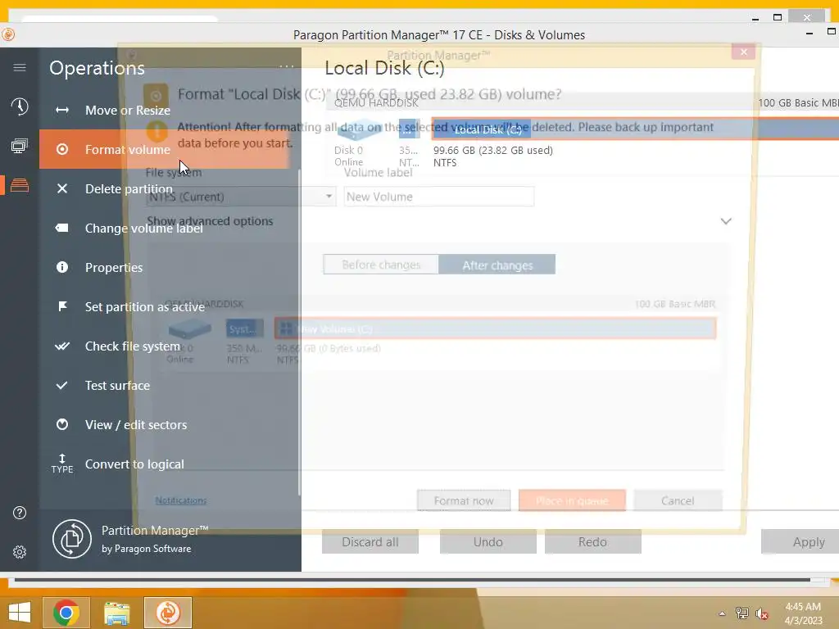
Task: Select Test surface operation
Action: click(x=164, y=385)
